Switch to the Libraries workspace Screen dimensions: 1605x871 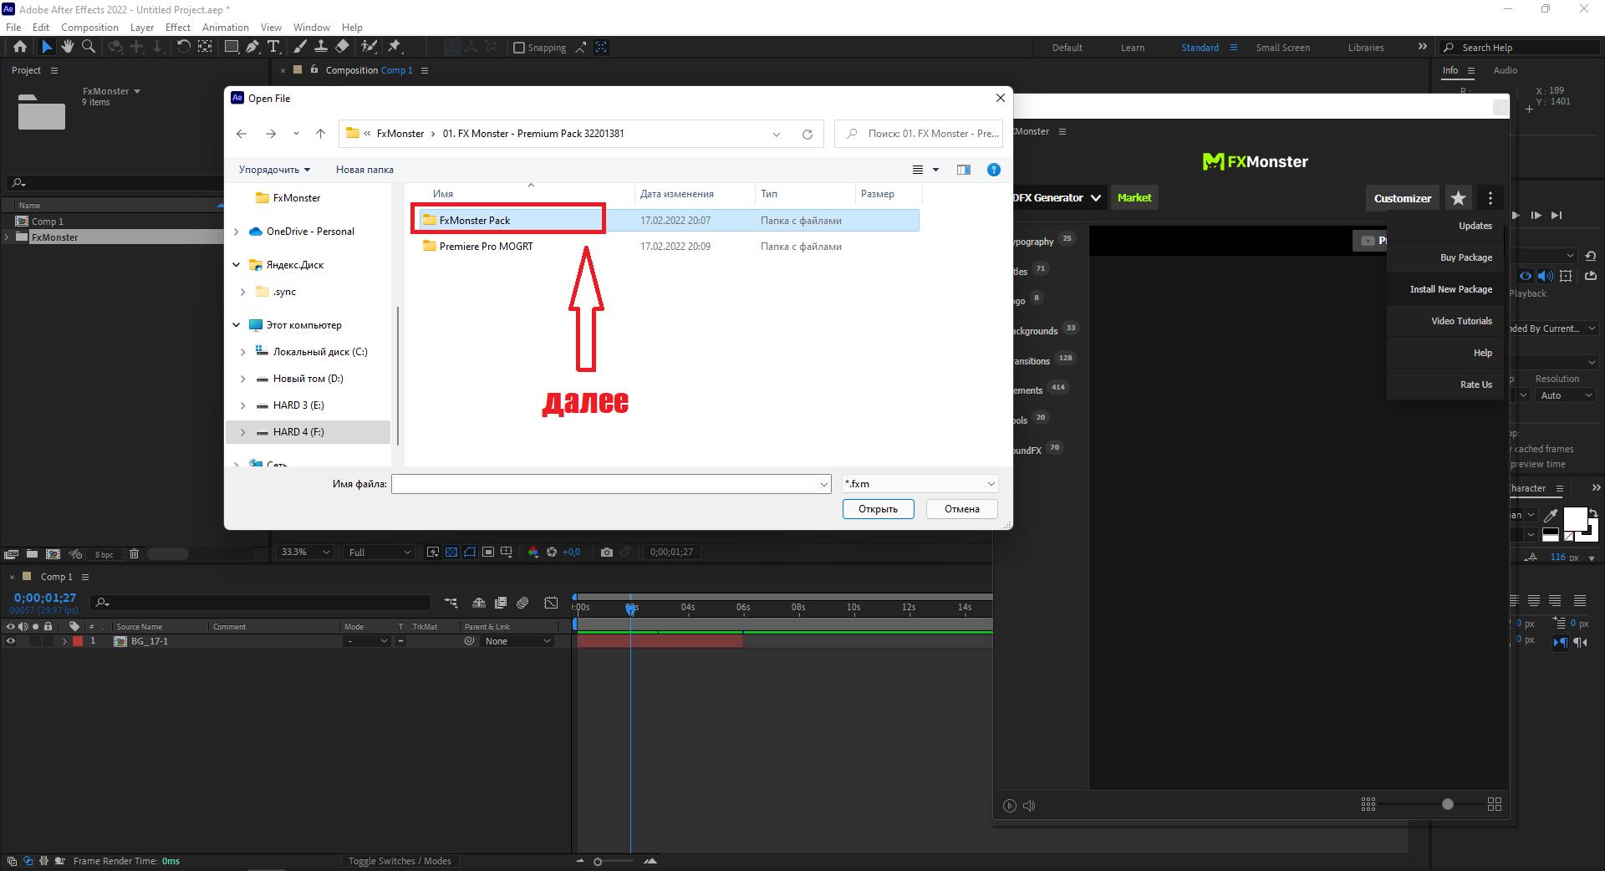click(1366, 48)
